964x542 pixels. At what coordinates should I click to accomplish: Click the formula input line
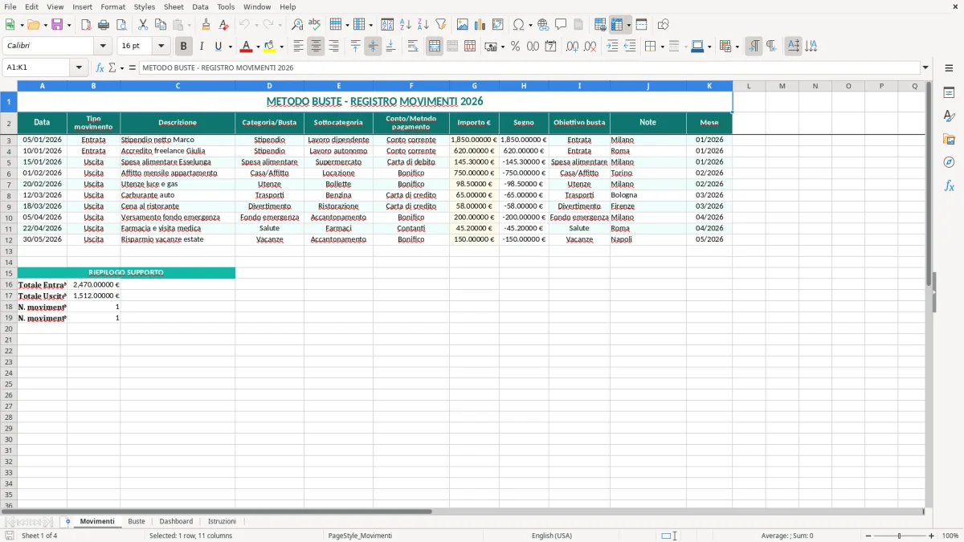point(529,68)
